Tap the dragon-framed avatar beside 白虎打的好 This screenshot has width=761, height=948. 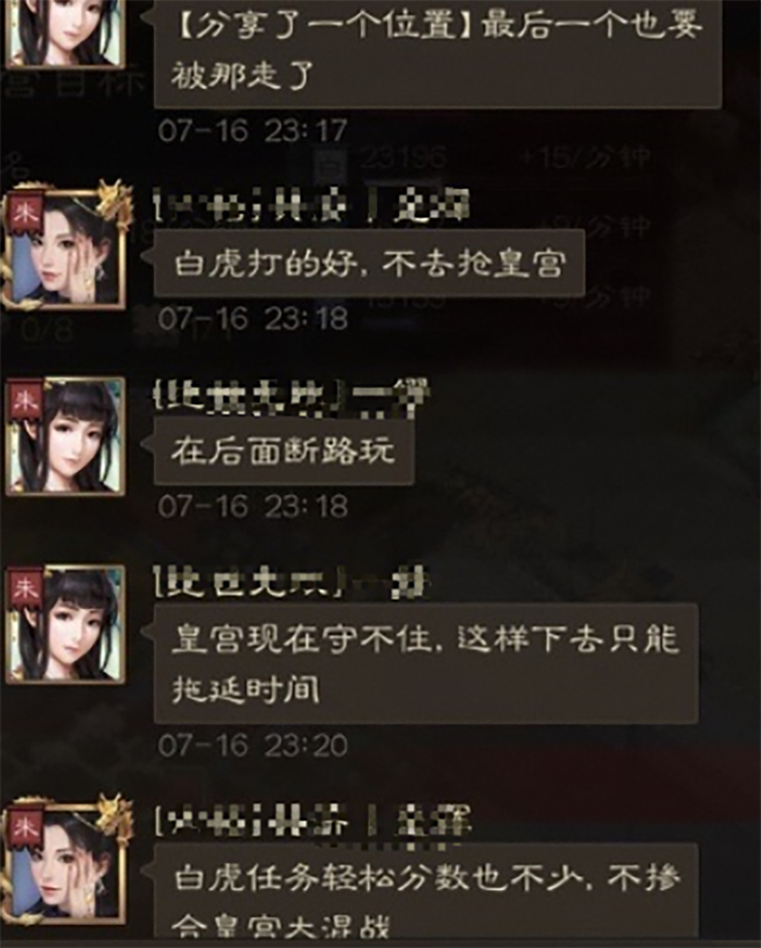click(x=65, y=245)
